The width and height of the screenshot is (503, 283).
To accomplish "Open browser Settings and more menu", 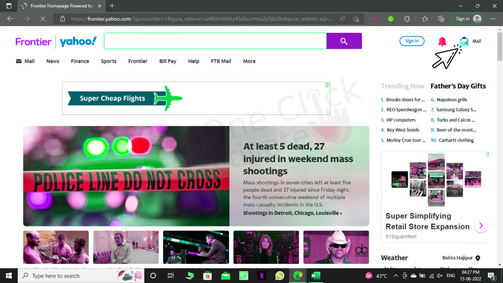I will [x=493, y=19].
